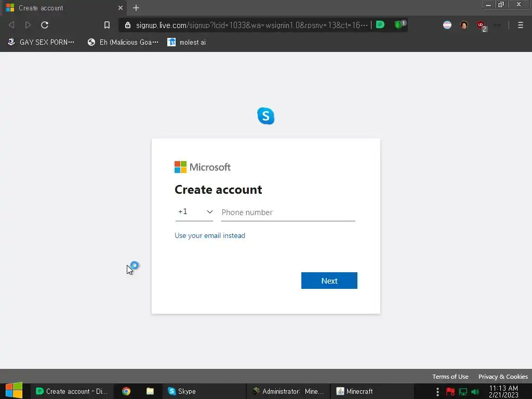Open the Windows Start menu
Viewport: 532px width, 399px height.
[14, 391]
